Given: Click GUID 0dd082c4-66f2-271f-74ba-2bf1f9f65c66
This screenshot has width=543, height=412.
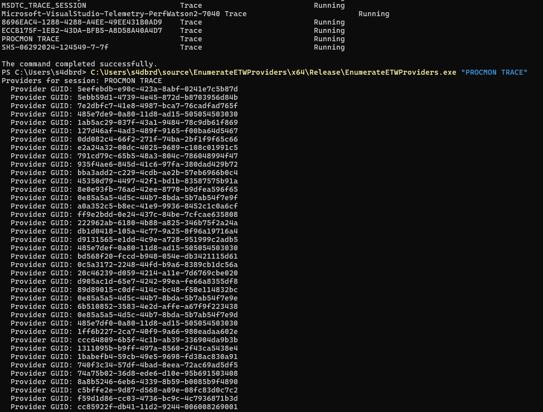Looking at the screenshot, I should [158, 139].
